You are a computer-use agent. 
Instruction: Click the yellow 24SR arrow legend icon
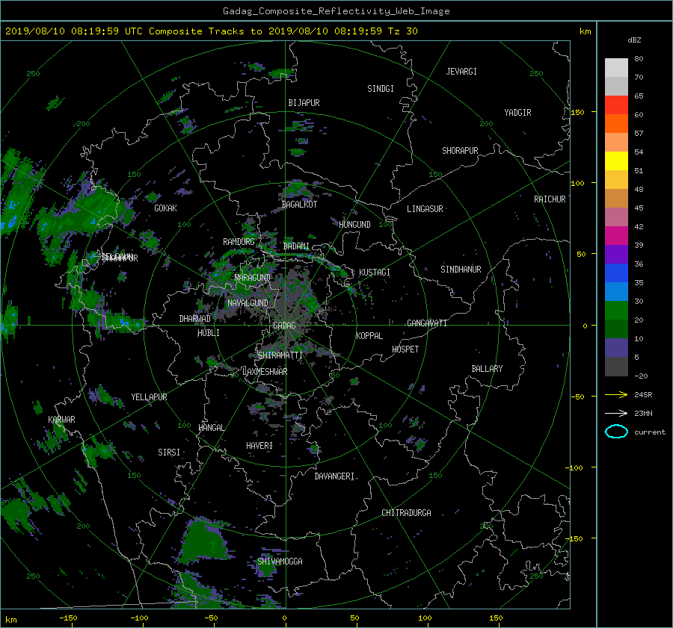click(616, 394)
